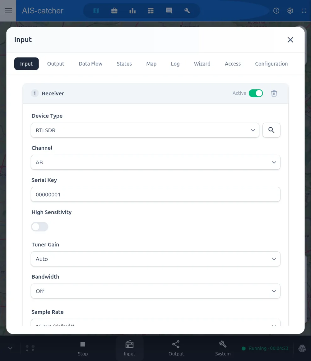Close the Input dialog
311x361 pixels.
[x=290, y=40]
